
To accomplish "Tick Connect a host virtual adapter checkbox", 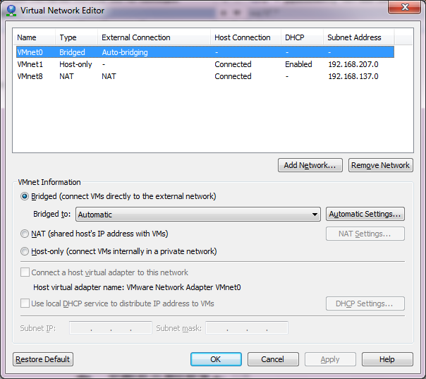I will click(25, 272).
